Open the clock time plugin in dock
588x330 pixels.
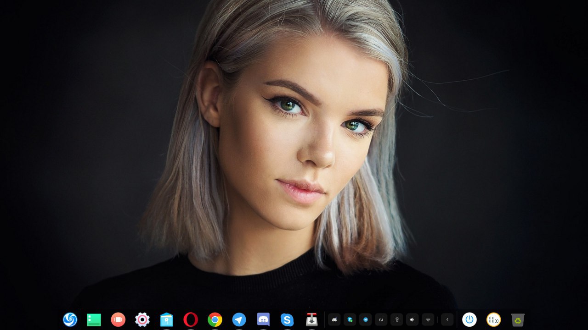tap(493, 319)
